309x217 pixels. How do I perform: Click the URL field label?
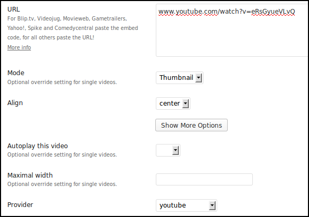14,9
